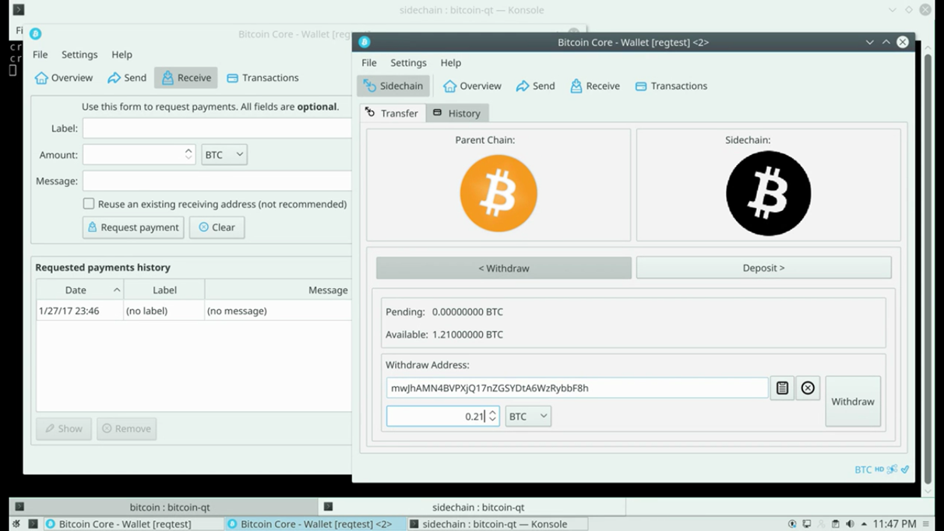Switch to the Transfer tab
944x531 pixels.
(393, 113)
